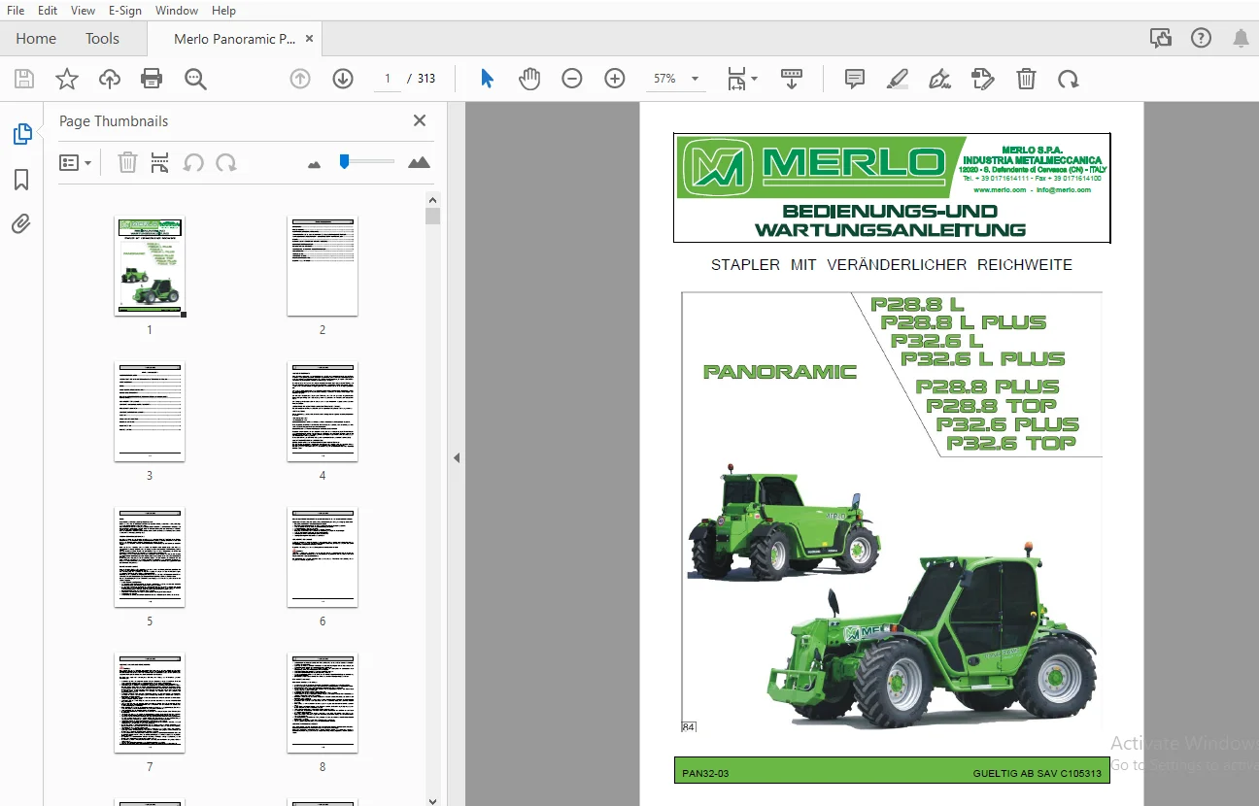Enlarge thumbnail size with large mountain icon
Screen dimensions: 1259x806
pyautogui.click(x=419, y=162)
